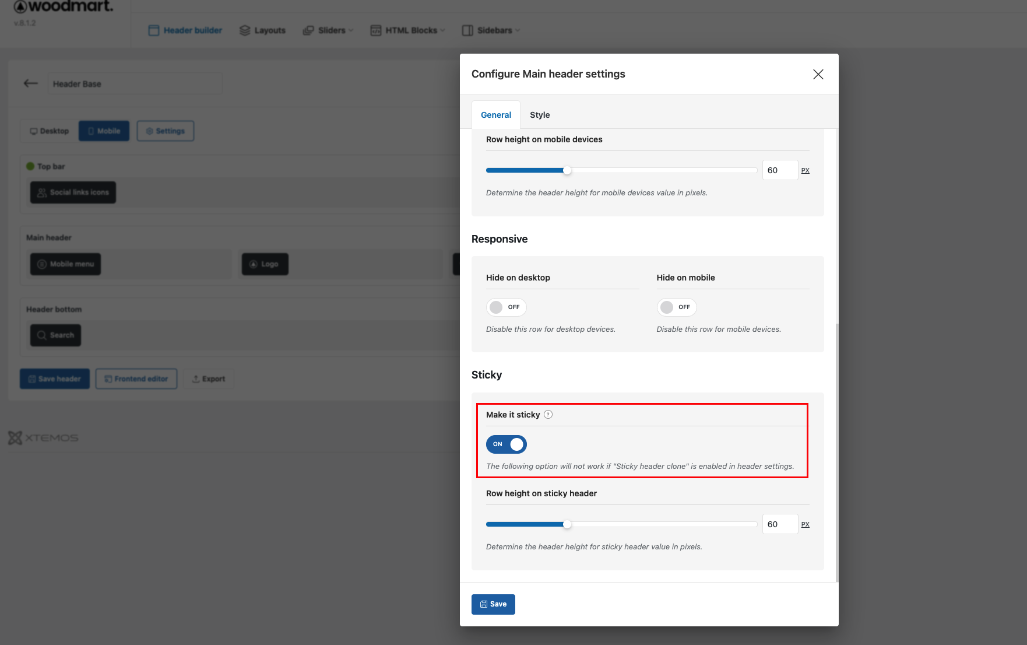Go back with the left arrow icon
Image resolution: width=1027 pixels, height=645 pixels.
coord(31,83)
